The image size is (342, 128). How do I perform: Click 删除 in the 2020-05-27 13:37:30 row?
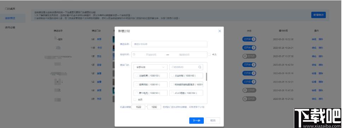point(321,56)
